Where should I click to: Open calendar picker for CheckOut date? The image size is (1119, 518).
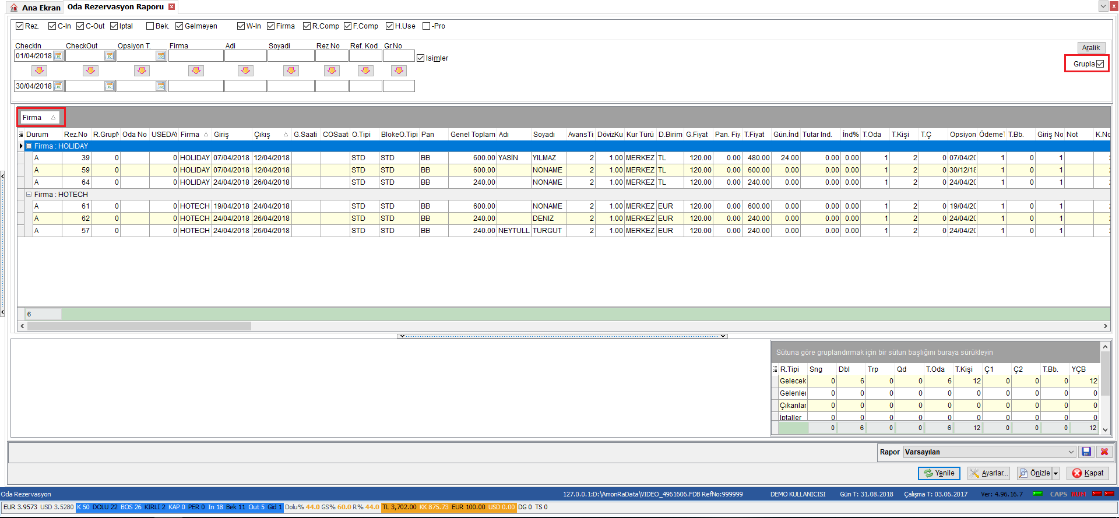tap(110, 56)
